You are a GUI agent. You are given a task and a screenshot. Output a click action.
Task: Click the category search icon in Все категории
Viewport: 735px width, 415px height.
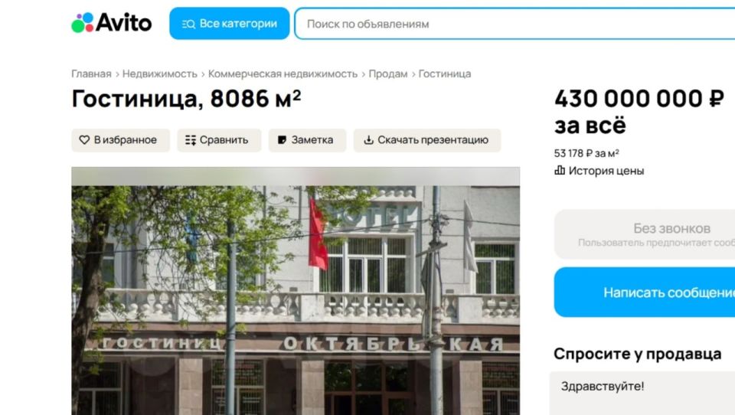[188, 24]
